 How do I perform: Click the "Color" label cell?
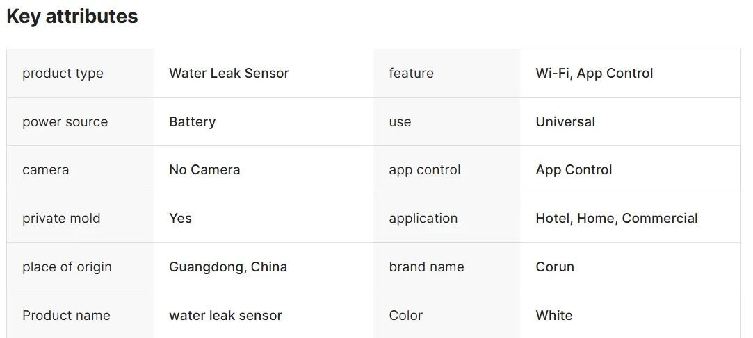click(x=406, y=316)
